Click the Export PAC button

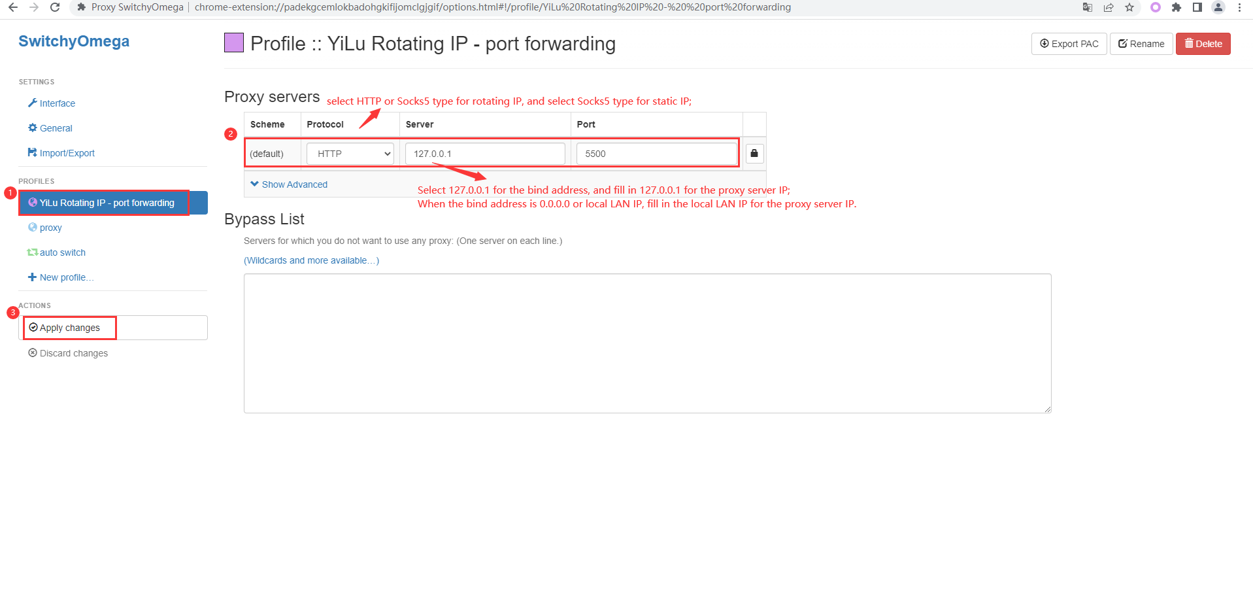point(1069,44)
